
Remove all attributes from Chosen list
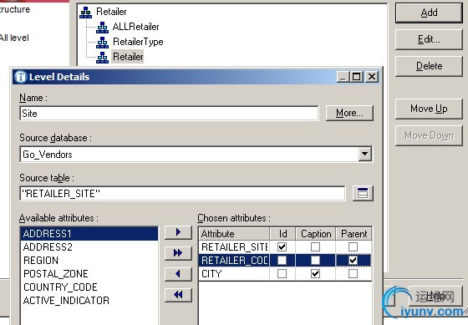pyautogui.click(x=178, y=295)
